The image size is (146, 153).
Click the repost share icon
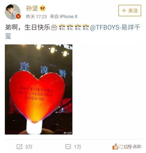pyautogui.click(x=20, y=147)
